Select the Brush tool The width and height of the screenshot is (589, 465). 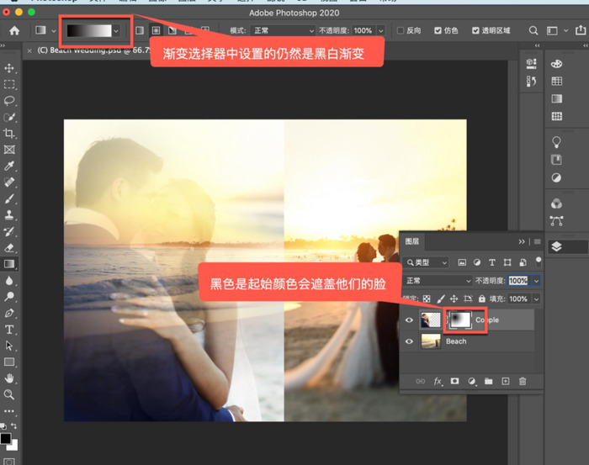pyautogui.click(x=9, y=198)
